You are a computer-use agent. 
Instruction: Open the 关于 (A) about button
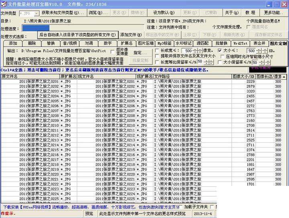pyautogui.click(x=232, y=13)
